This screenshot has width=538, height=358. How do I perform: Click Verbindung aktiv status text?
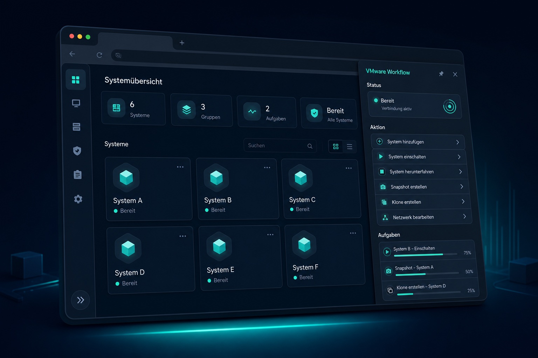pos(396,109)
